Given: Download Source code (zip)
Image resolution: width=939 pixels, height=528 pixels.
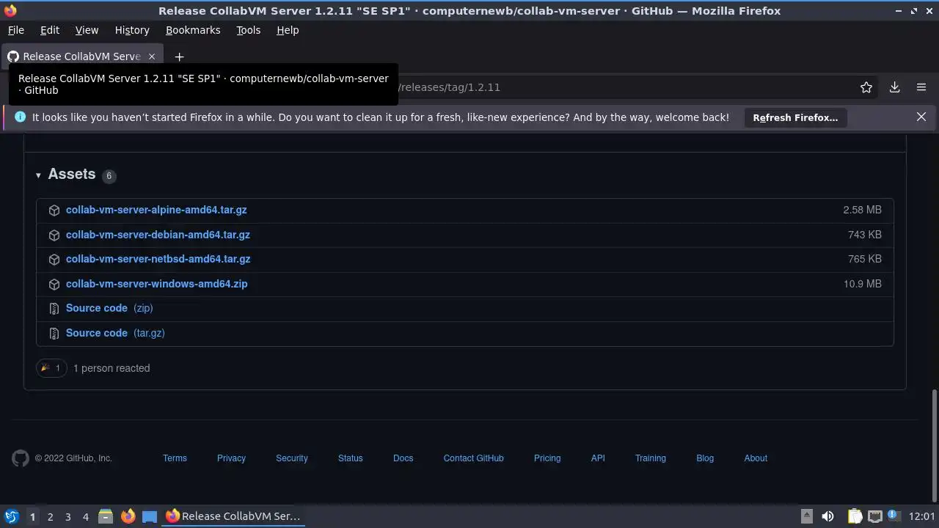Looking at the screenshot, I should tap(109, 308).
